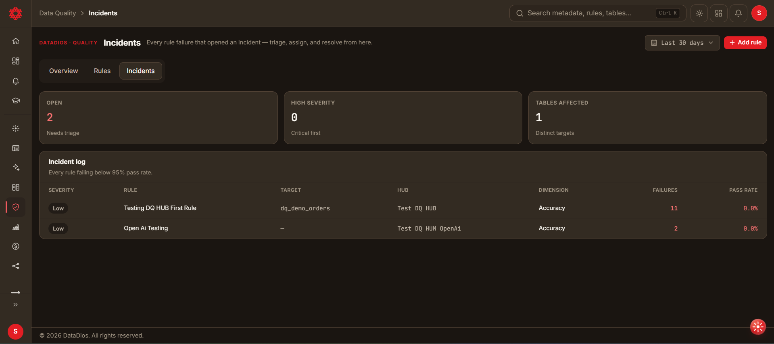Click the dq_demo_orders target cell
Screen dimensions: 774x344
coord(305,208)
